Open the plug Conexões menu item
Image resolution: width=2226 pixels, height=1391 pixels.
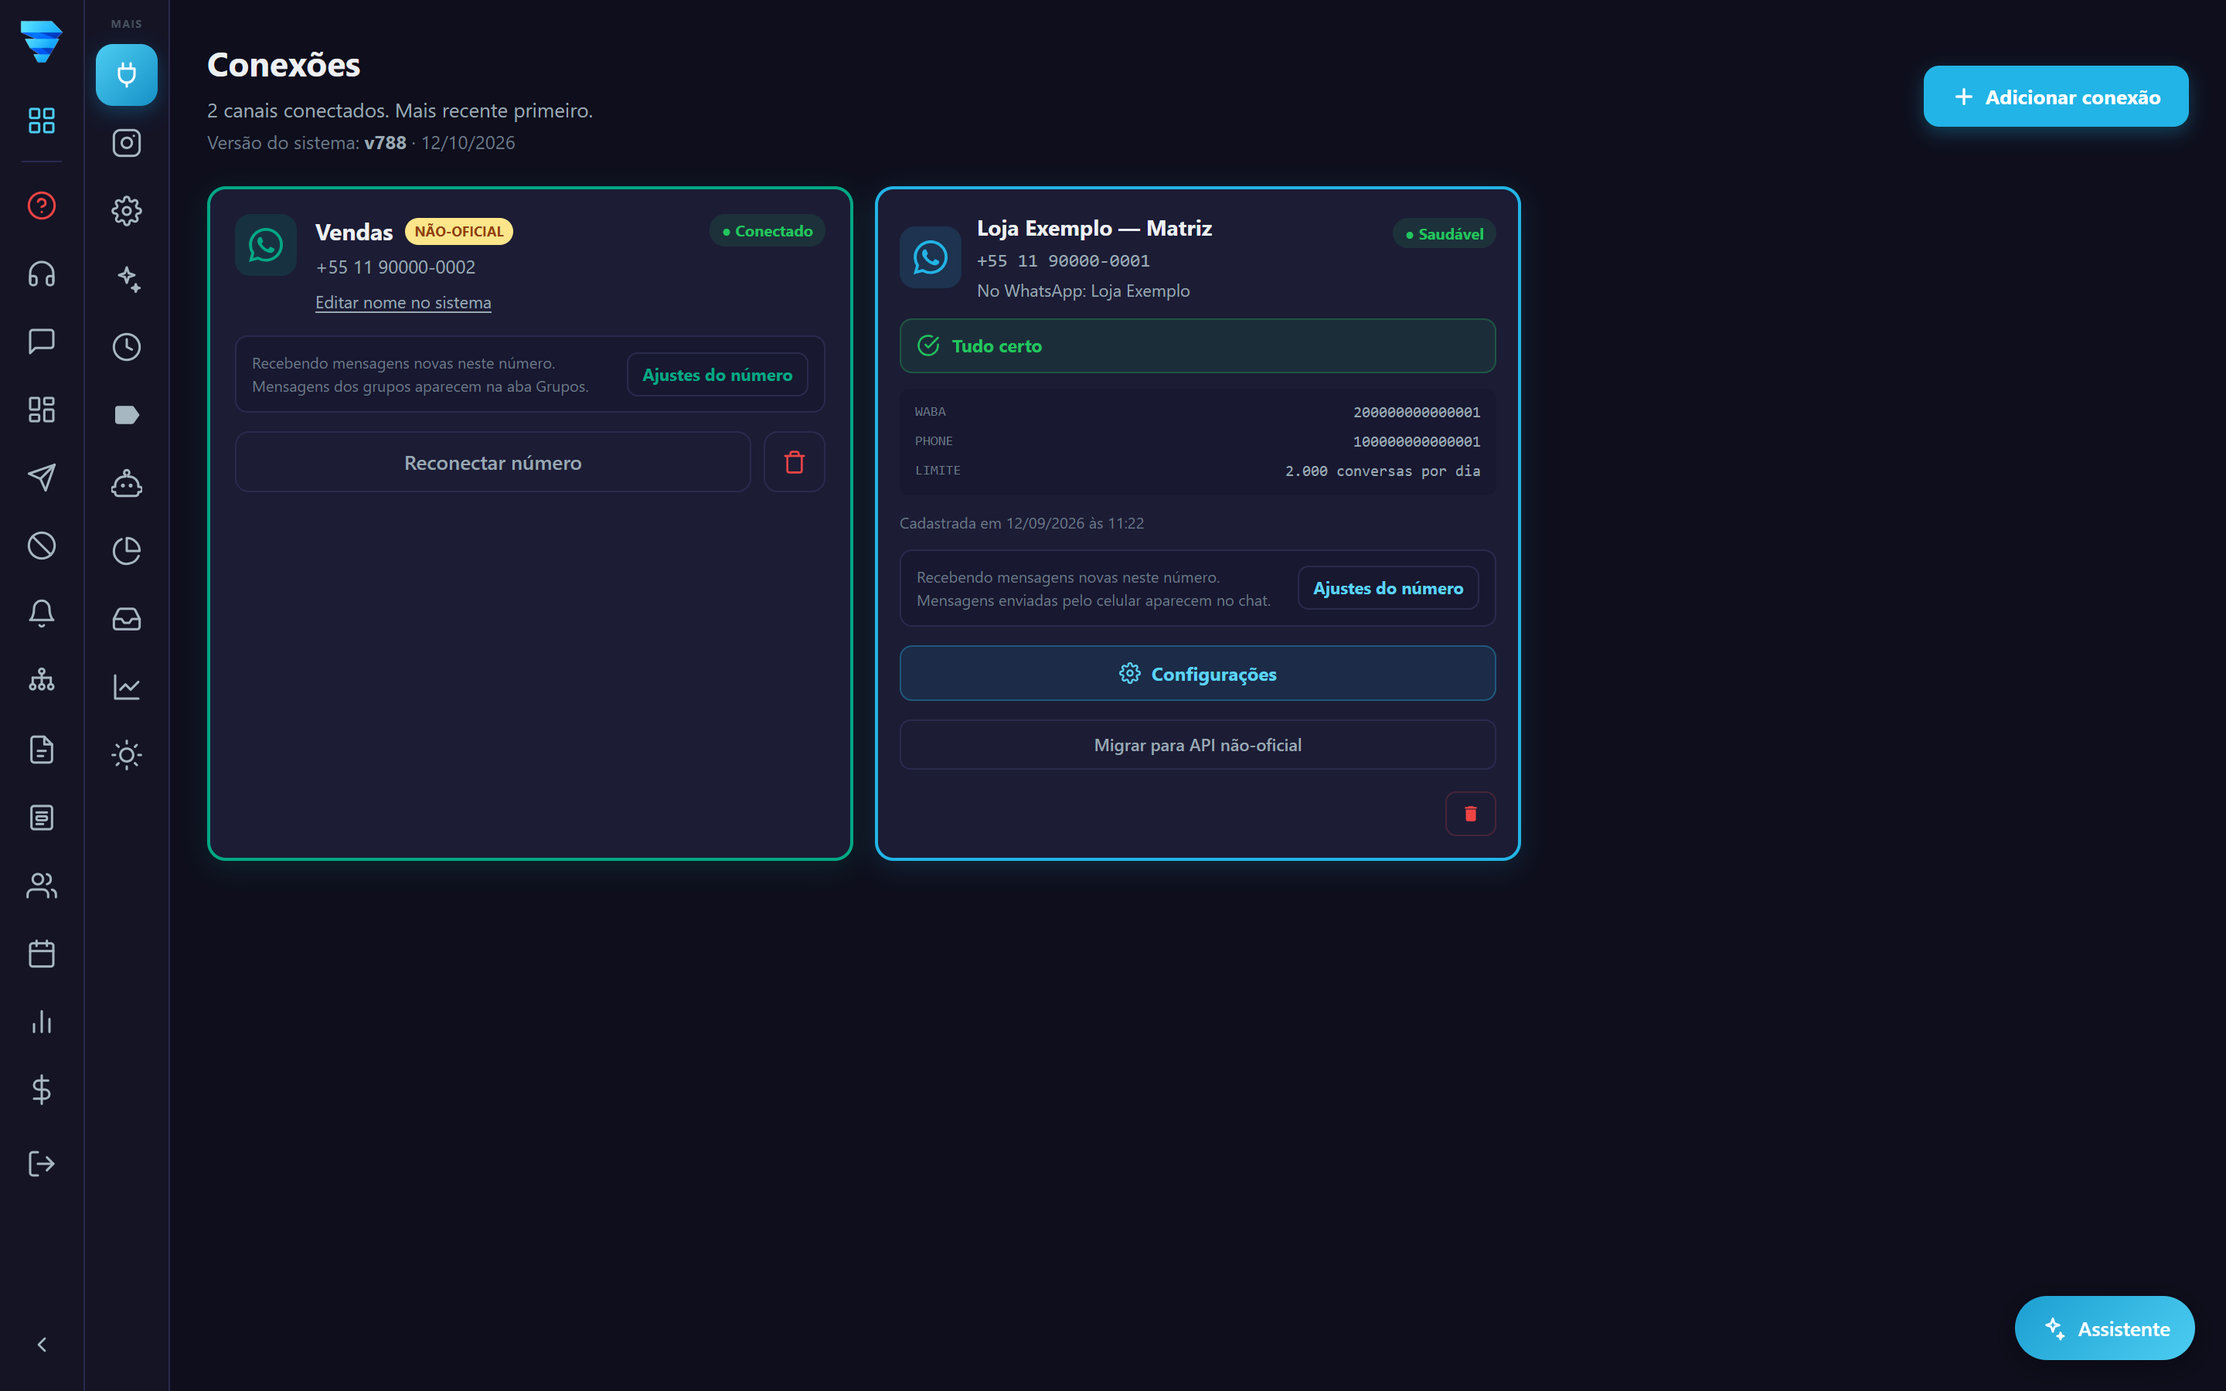[x=126, y=74]
